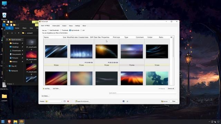The height and width of the screenshot is (124, 221).
Task: Click the Twitter icon in XnConvert footer
Action: click(127, 101)
